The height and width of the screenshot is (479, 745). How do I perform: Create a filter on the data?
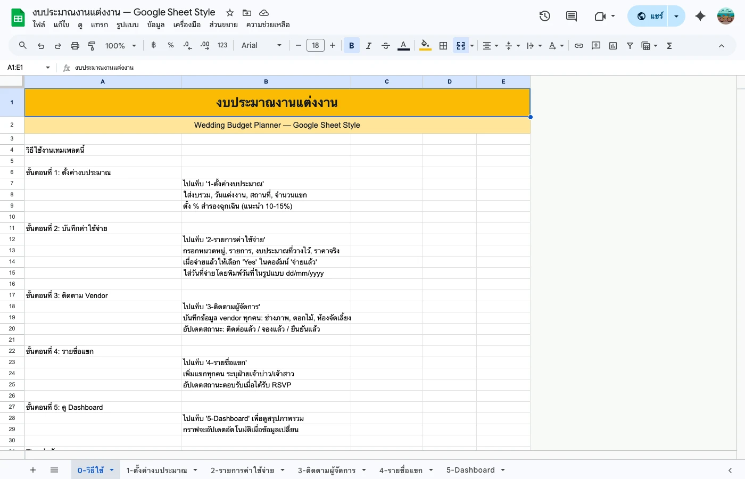(630, 45)
